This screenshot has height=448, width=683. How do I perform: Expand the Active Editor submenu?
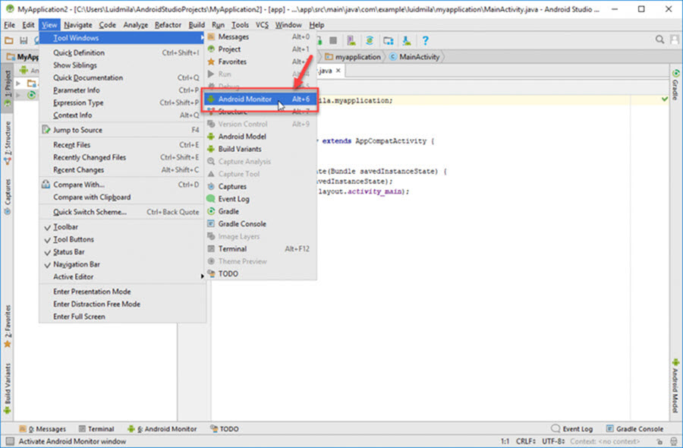tap(122, 276)
